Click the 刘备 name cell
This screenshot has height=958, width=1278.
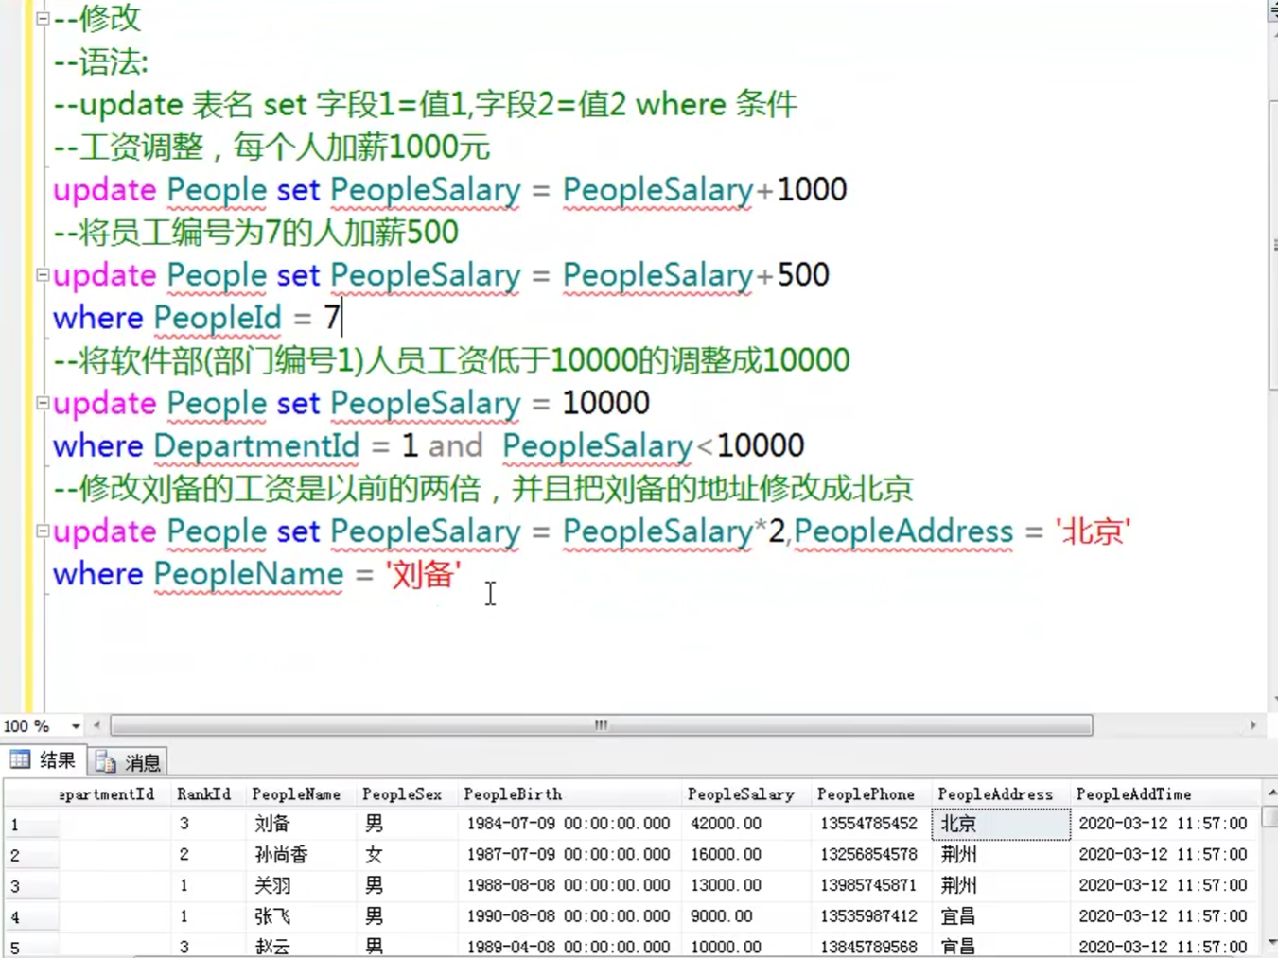[303, 824]
